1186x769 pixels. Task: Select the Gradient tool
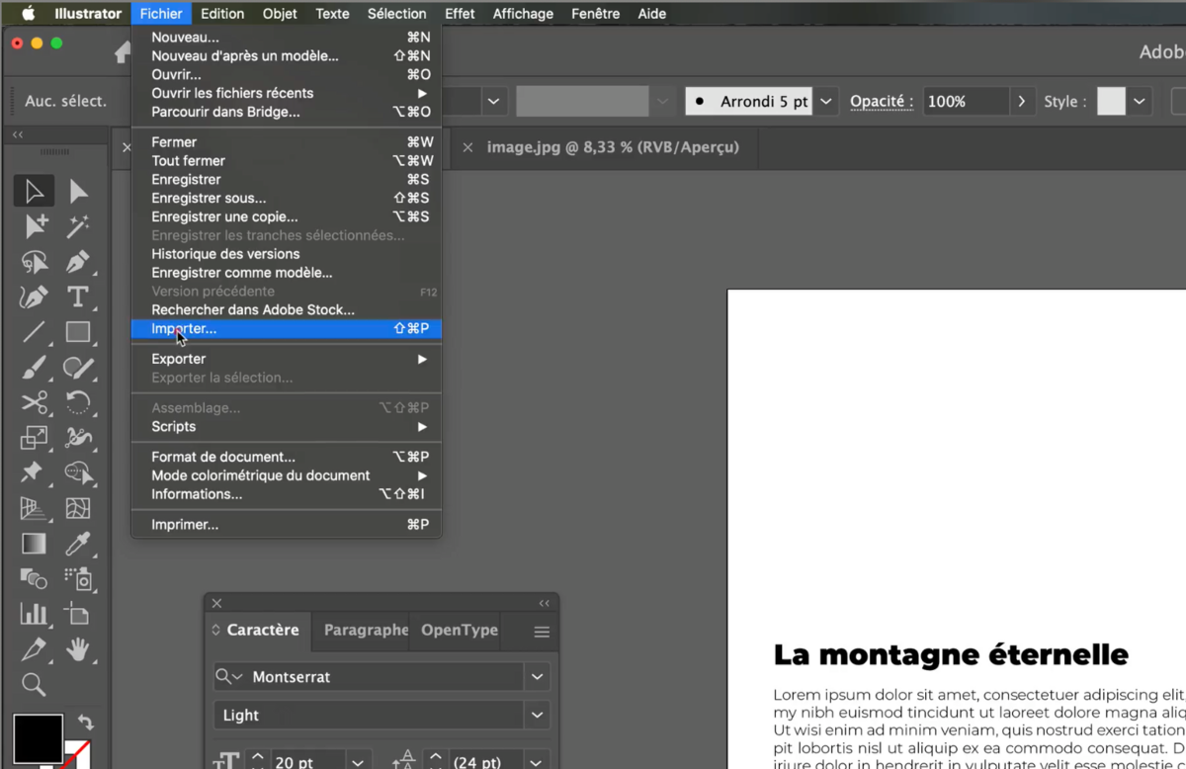[35, 544]
